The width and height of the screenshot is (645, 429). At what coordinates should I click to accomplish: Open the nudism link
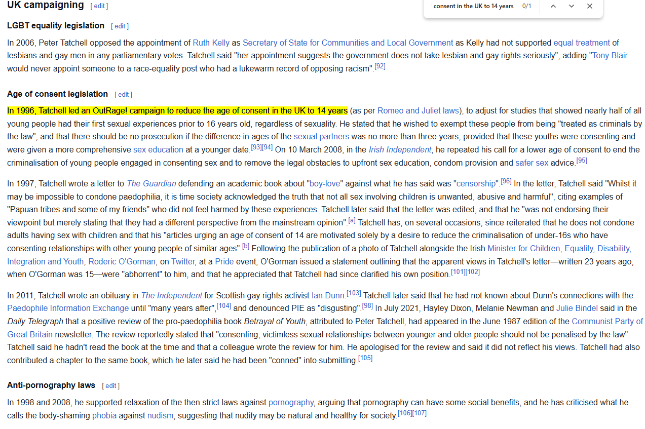tap(160, 416)
